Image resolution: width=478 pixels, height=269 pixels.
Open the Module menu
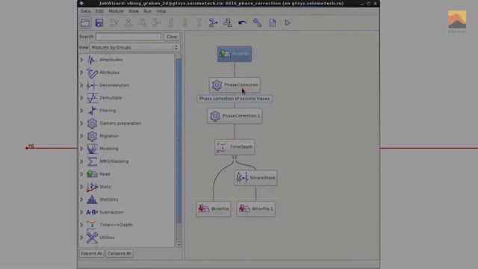pyautogui.click(x=116, y=11)
